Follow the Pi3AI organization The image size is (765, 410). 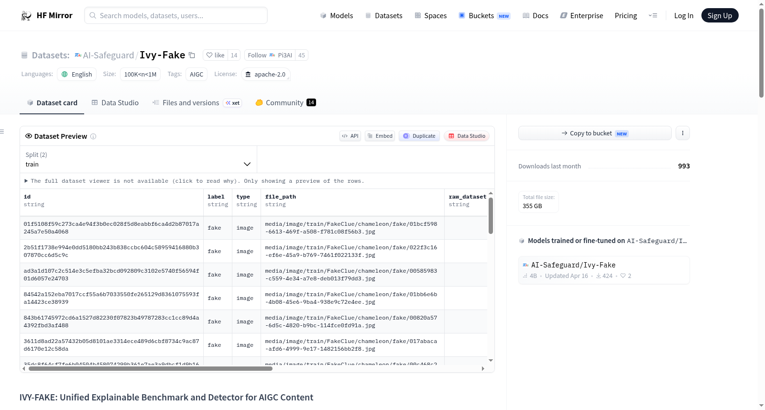(x=270, y=55)
